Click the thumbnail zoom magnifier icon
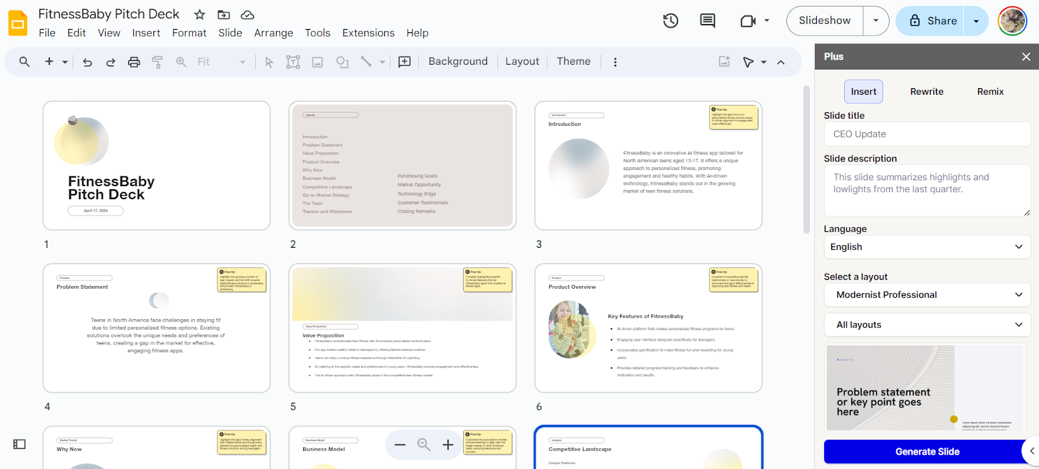 coord(424,444)
